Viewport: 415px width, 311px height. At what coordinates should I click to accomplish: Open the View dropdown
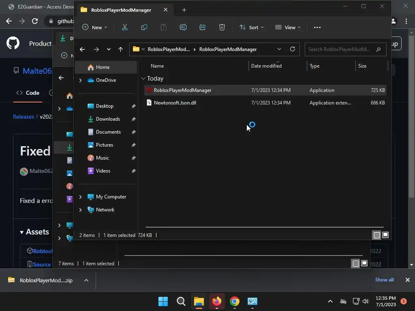(288, 27)
